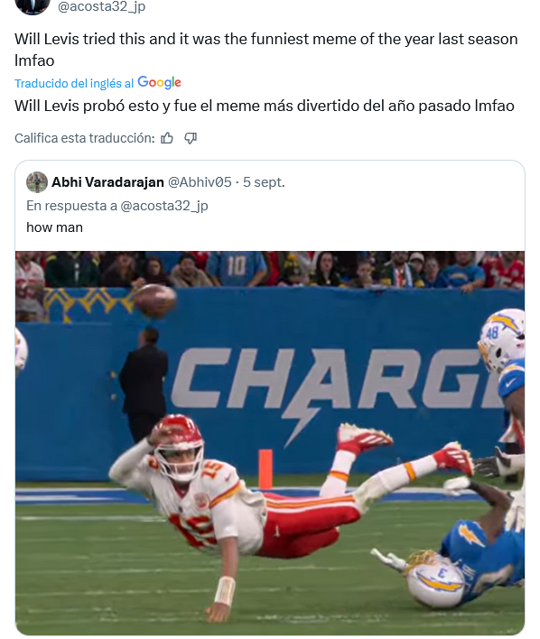Click the football in the air in photo

pos(155,301)
